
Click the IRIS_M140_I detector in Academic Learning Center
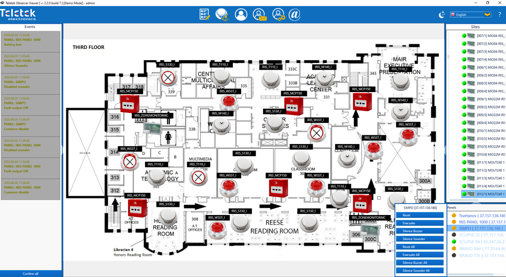(x=324, y=79)
